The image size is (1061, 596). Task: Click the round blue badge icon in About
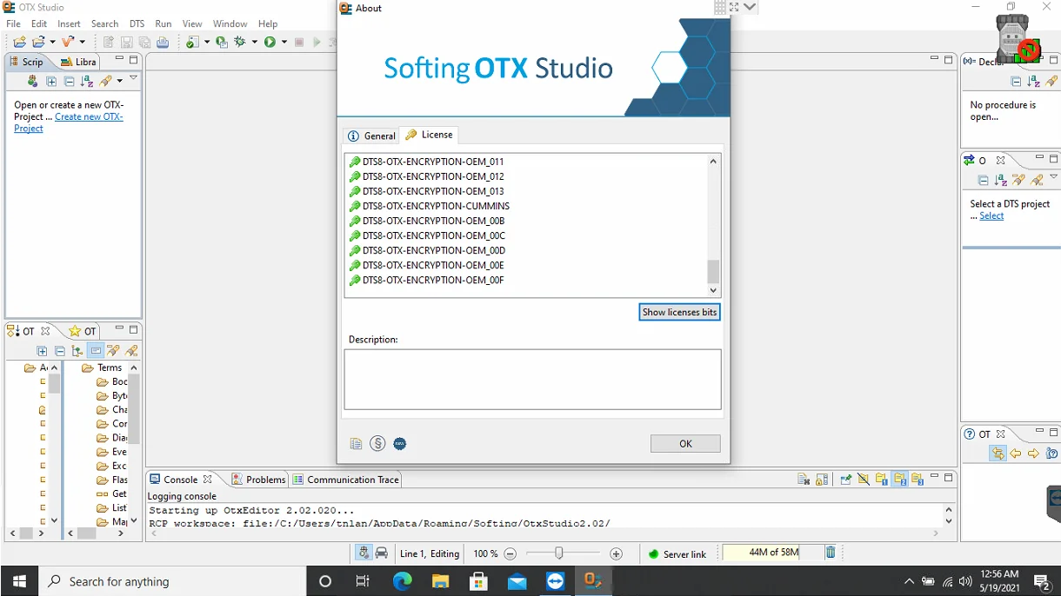pyautogui.click(x=400, y=443)
